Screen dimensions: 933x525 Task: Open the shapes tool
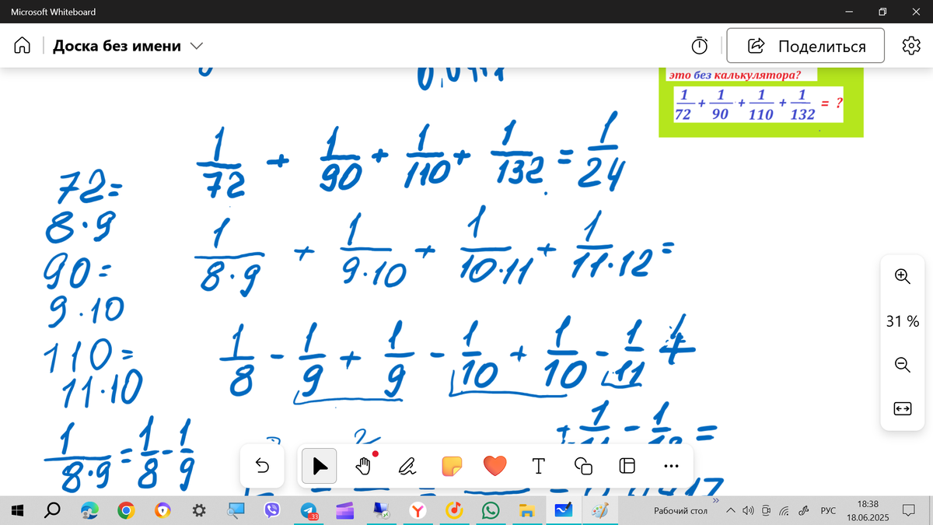pos(582,466)
